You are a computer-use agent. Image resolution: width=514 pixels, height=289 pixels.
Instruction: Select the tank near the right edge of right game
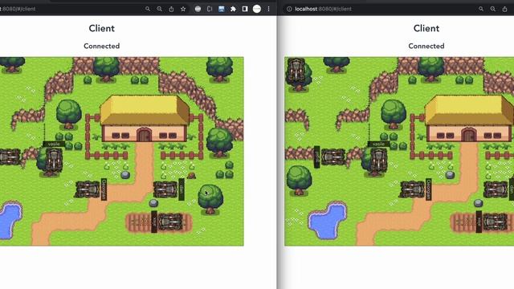coord(496,189)
